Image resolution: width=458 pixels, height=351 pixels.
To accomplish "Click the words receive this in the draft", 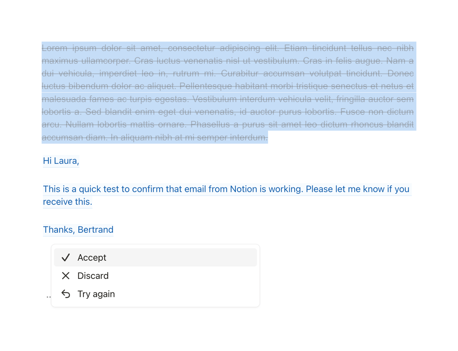I will [67, 201].
